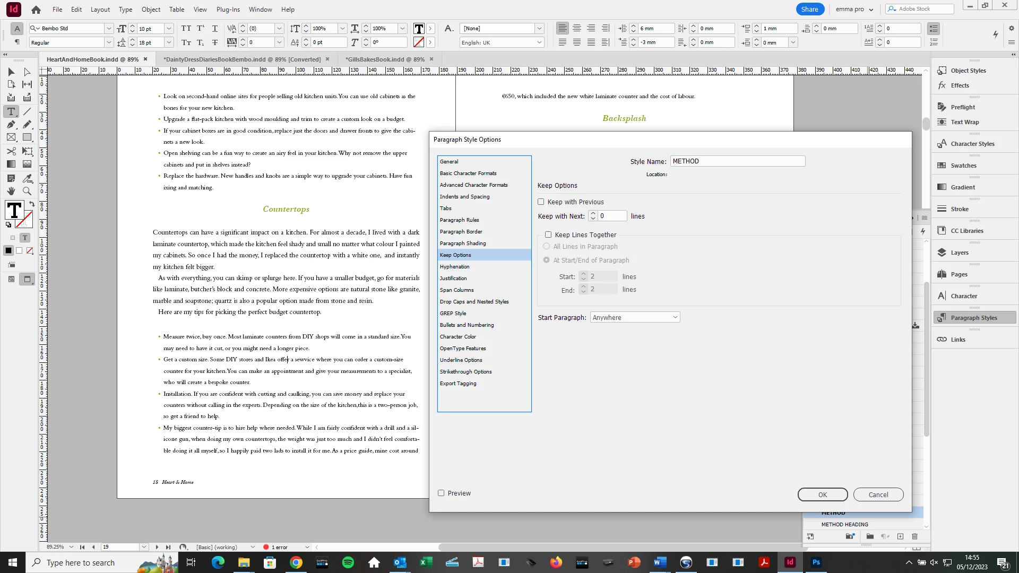1019x573 pixels.
Task: Open the Links panel
Action: pos(957,340)
